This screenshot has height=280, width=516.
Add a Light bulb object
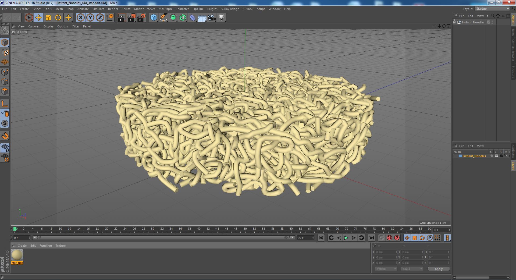click(221, 18)
